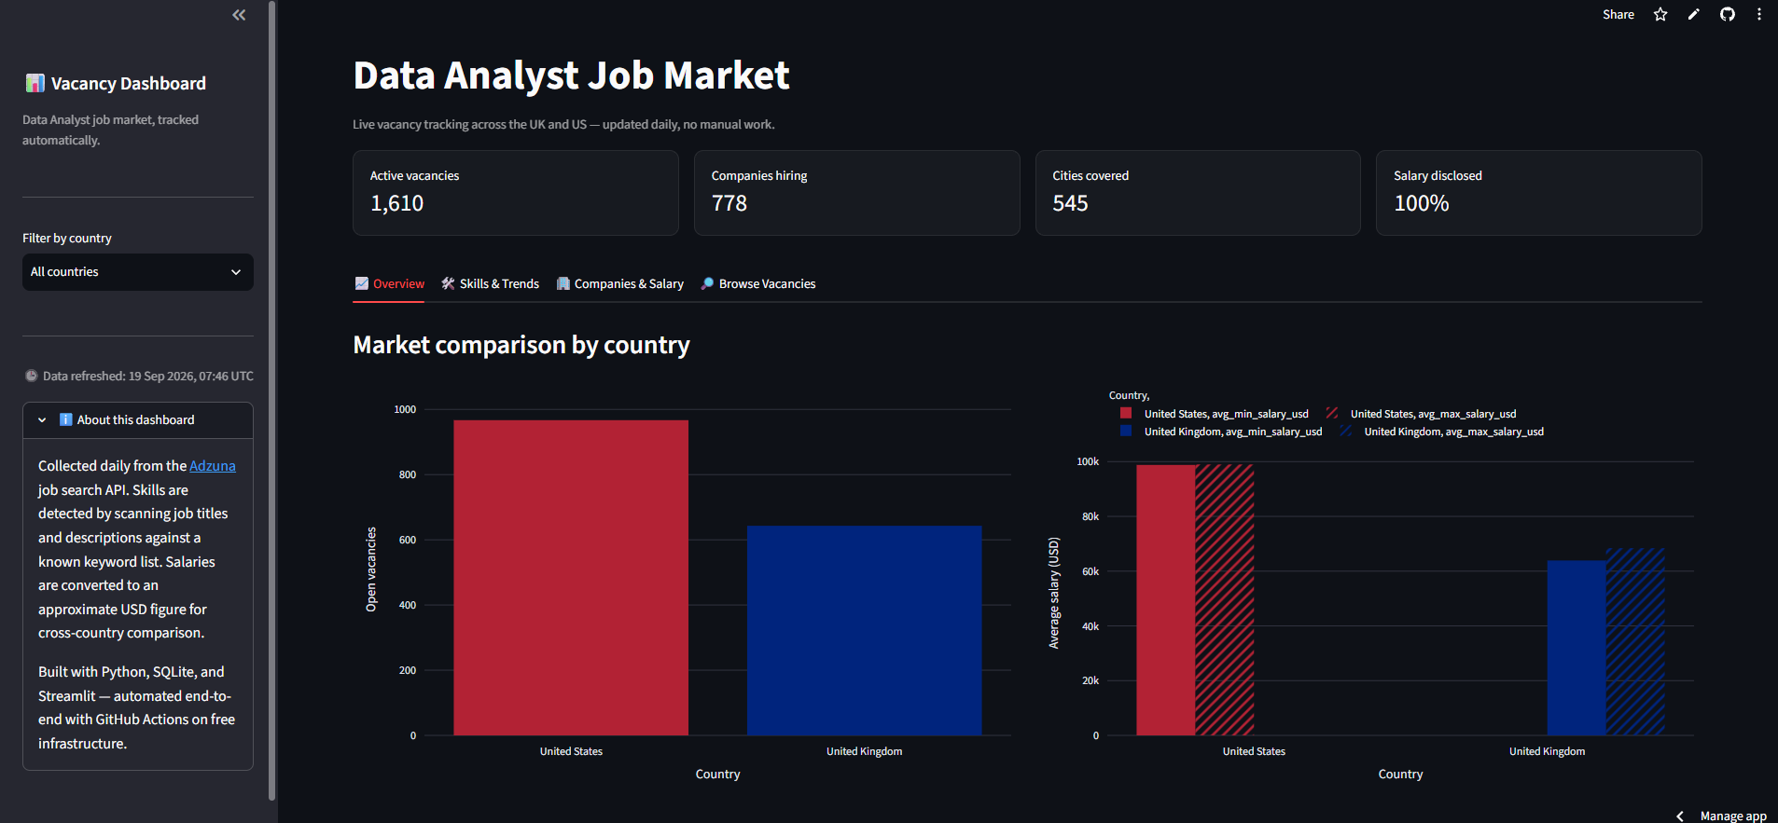The image size is (1778, 823).
Task: Click the Data refreshed timestamp text
Action: (x=148, y=377)
